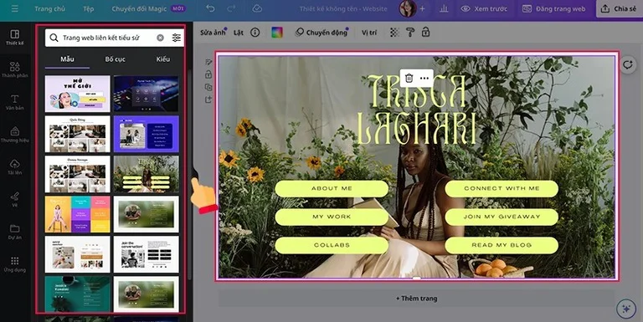Edit title Thiết kế không tên - Website
Viewport: 643px width, 322px height.
pyautogui.click(x=343, y=8)
